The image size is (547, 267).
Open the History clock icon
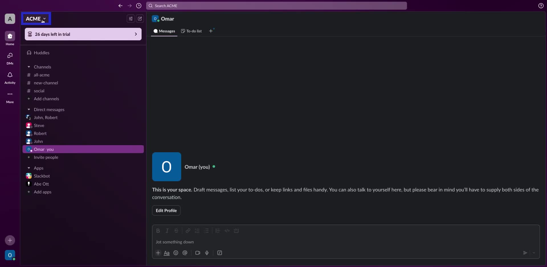coord(139,6)
